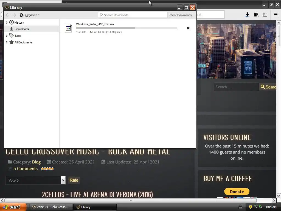The width and height of the screenshot is (281, 211).
Task: Click the download progress bar
Action: [x=127, y=28]
